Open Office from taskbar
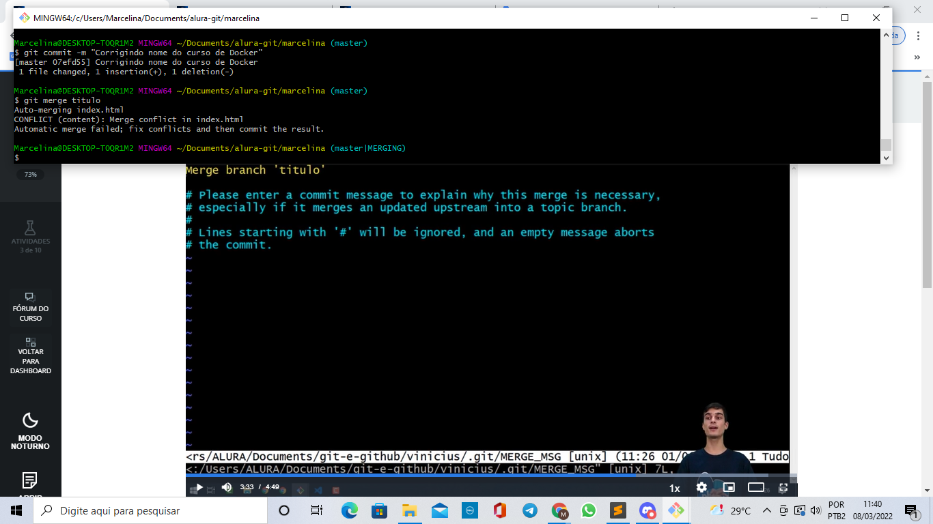The image size is (933, 524). (x=499, y=510)
